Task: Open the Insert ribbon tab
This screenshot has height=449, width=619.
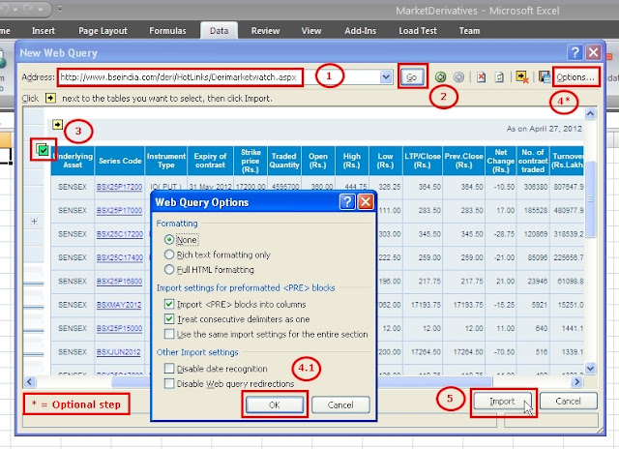Action: tap(43, 31)
